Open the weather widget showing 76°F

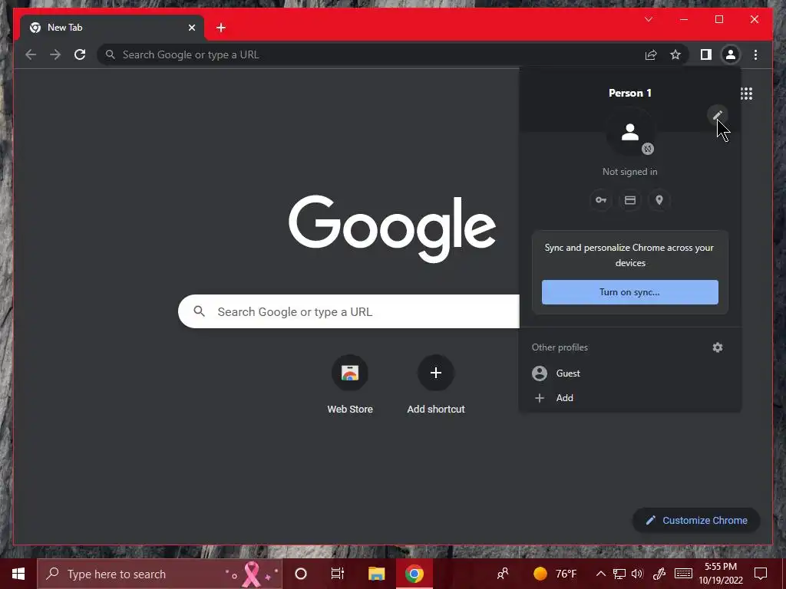pos(555,574)
